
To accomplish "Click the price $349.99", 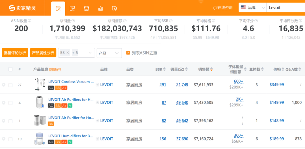I will point(276,85).
